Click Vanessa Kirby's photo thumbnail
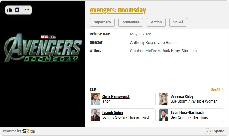Image resolution: width=229 pixels, height=136 pixels. click(x=164, y=99)
